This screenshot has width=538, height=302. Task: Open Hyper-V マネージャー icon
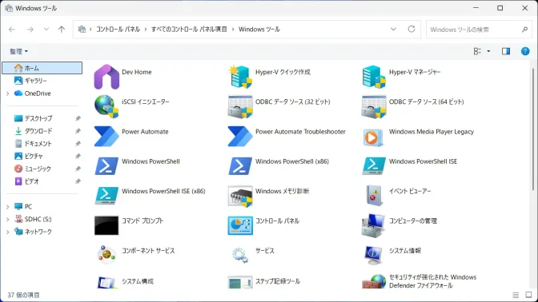[374, 77]
